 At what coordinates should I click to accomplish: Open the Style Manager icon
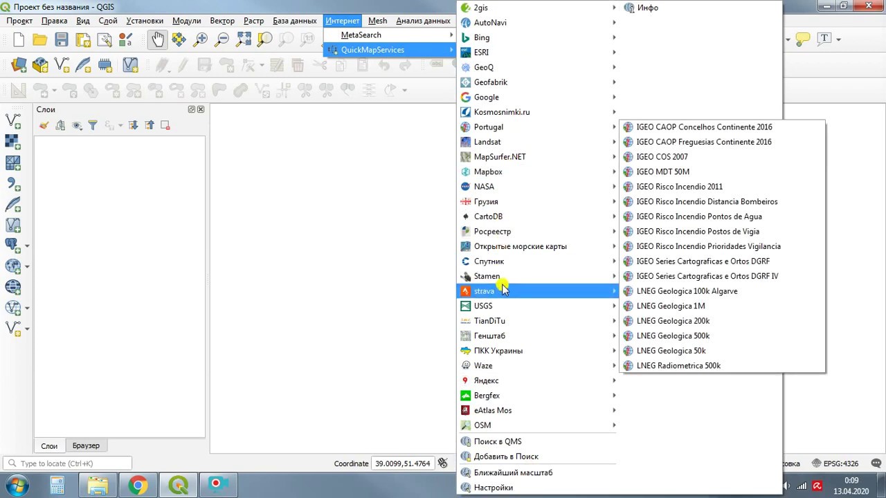click(125, 39)
